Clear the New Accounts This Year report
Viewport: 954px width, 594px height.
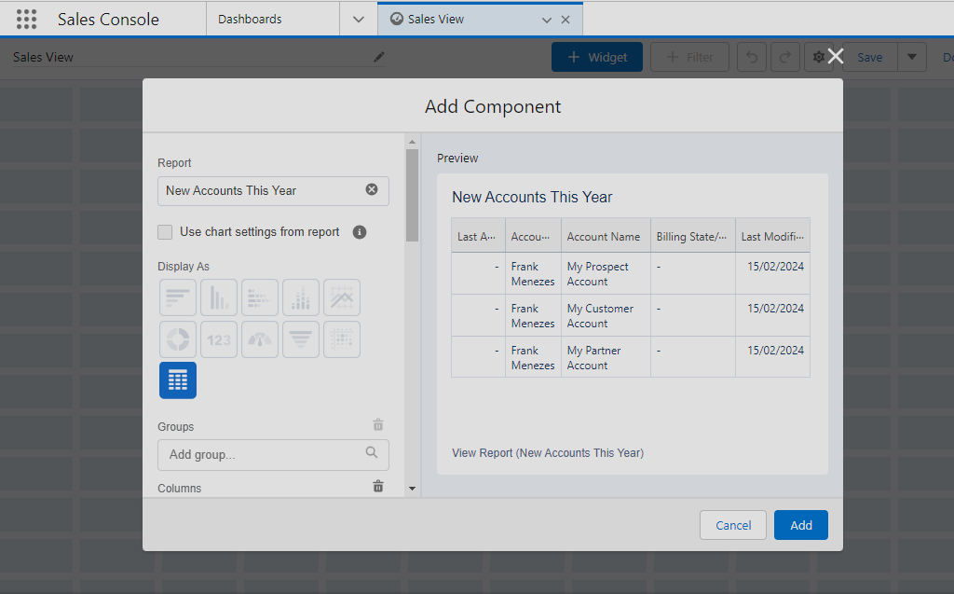pyautogui.click(x=371, y=189)
